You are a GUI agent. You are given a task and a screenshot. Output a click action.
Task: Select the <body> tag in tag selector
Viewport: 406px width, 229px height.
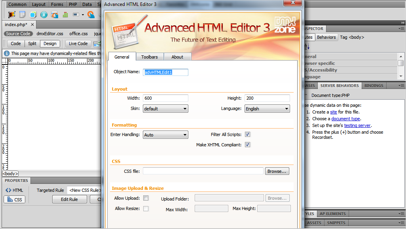coord(10,174)
